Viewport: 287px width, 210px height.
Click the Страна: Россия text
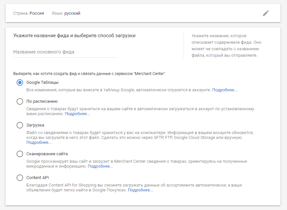(x=28, y=13)
